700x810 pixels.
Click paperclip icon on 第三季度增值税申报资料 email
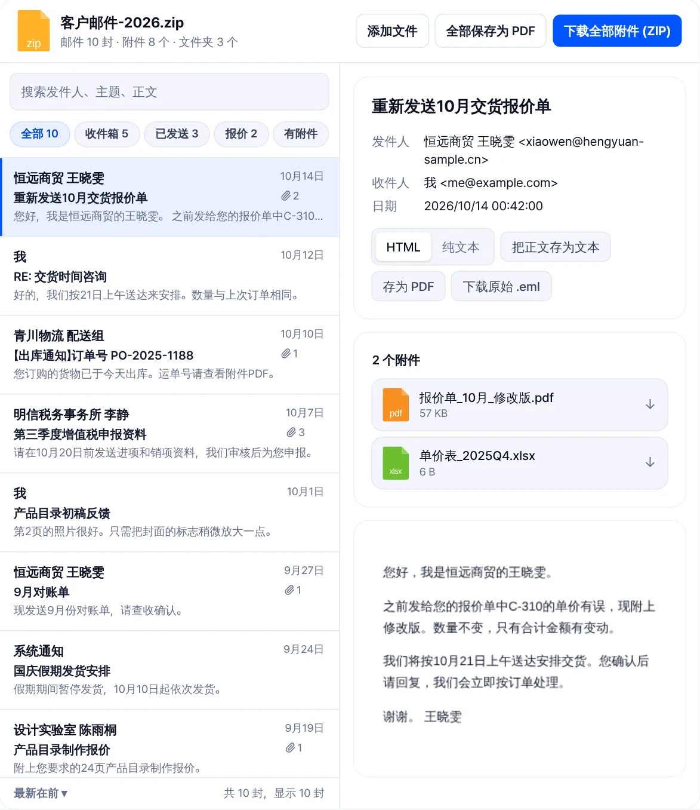[x=291, y=432]
